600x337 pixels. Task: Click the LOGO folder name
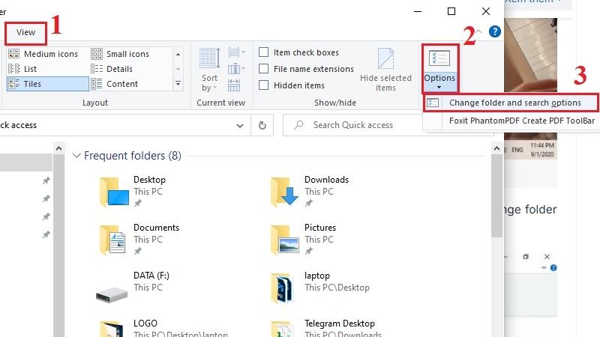(x=145, y=324)
